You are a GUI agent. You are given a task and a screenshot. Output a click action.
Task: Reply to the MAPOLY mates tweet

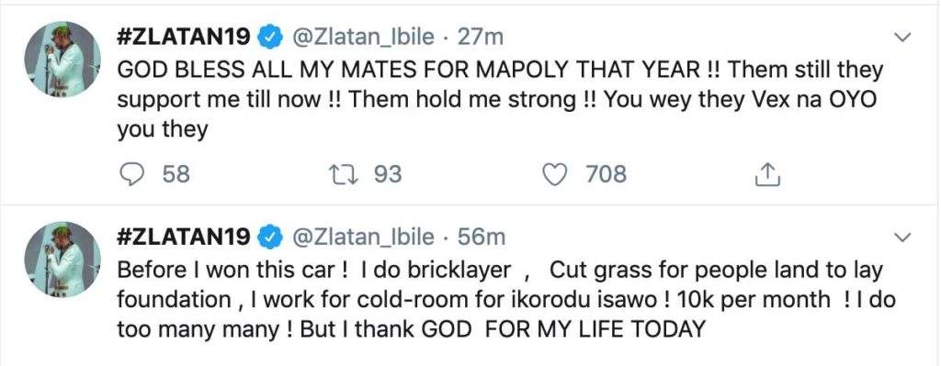(132, 174)
